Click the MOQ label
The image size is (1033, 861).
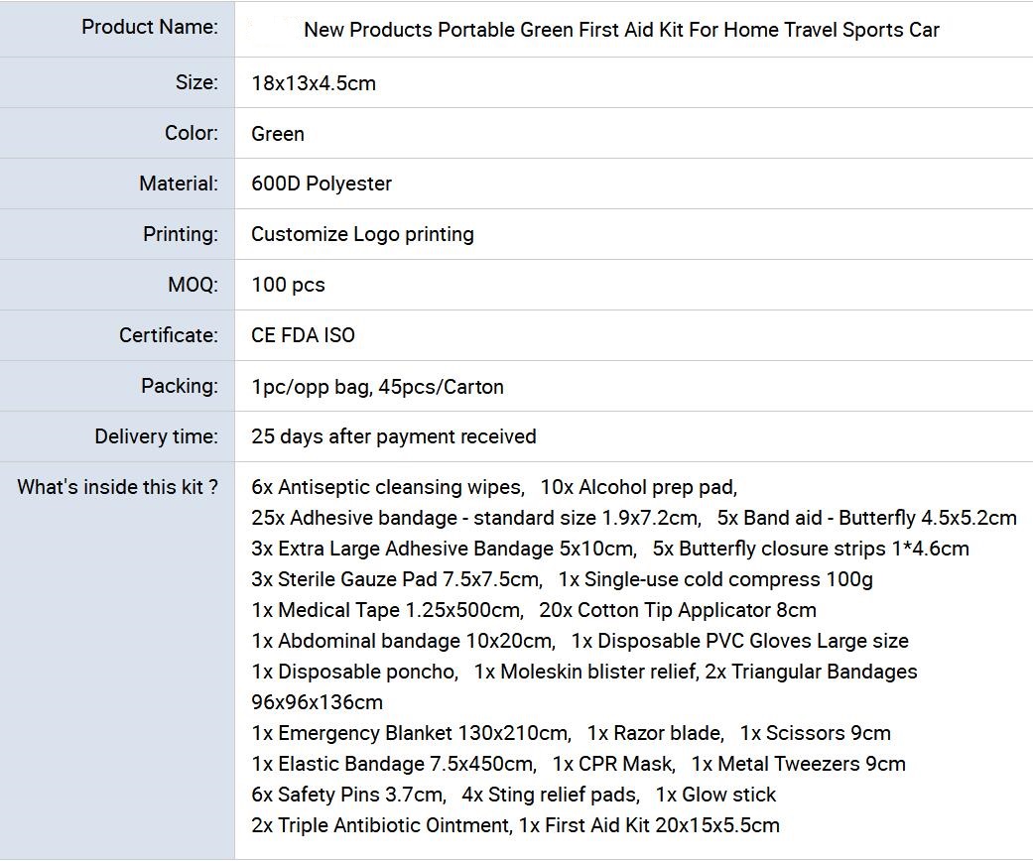pyautogui.click(x=193, y=286)
